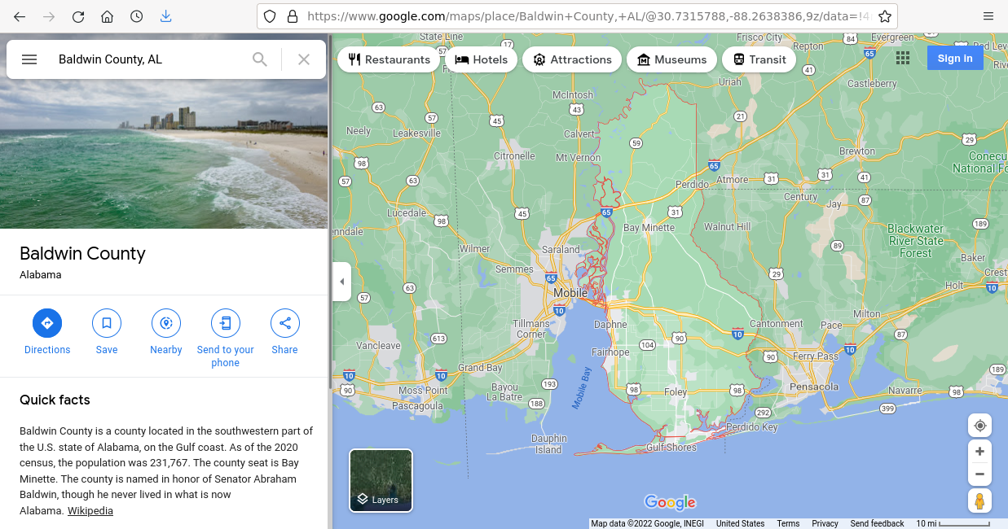This screenshot has width=1008, height=529.
Task: Zoom in on the map
Action: click(979, 452)
